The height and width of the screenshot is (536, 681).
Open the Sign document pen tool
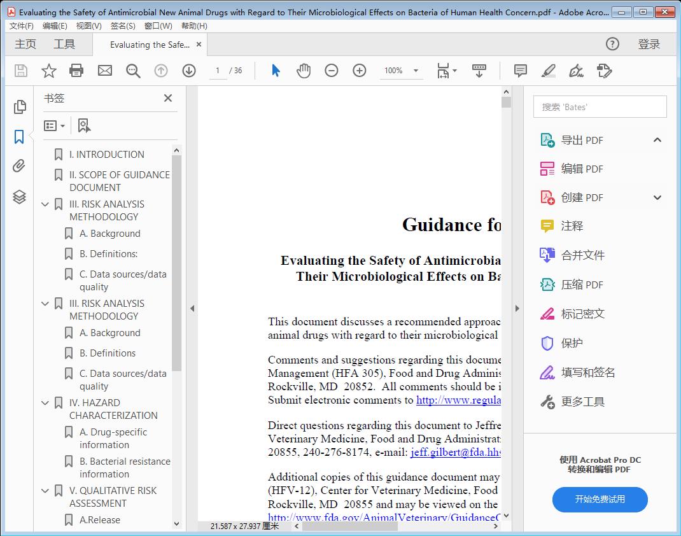pyautogui.click(x=576, y=71)
